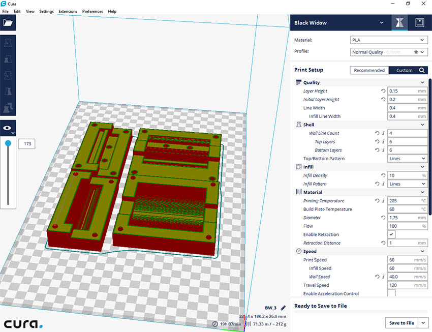Switch to Recommended print setup
The height and width of the screenshot is (332, 432).
[369, 70]
